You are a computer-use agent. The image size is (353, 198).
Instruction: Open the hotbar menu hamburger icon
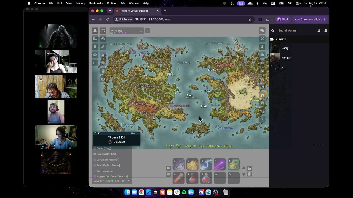point(169,174)
